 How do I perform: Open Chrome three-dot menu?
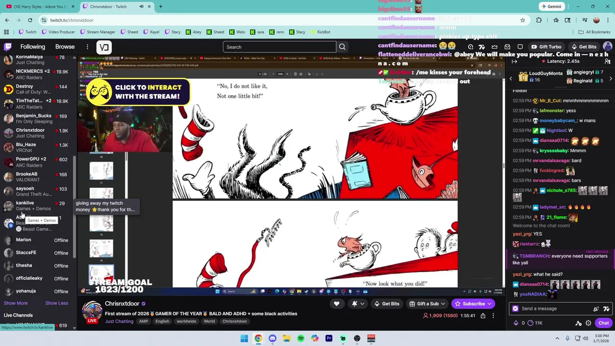coord(607,20)
